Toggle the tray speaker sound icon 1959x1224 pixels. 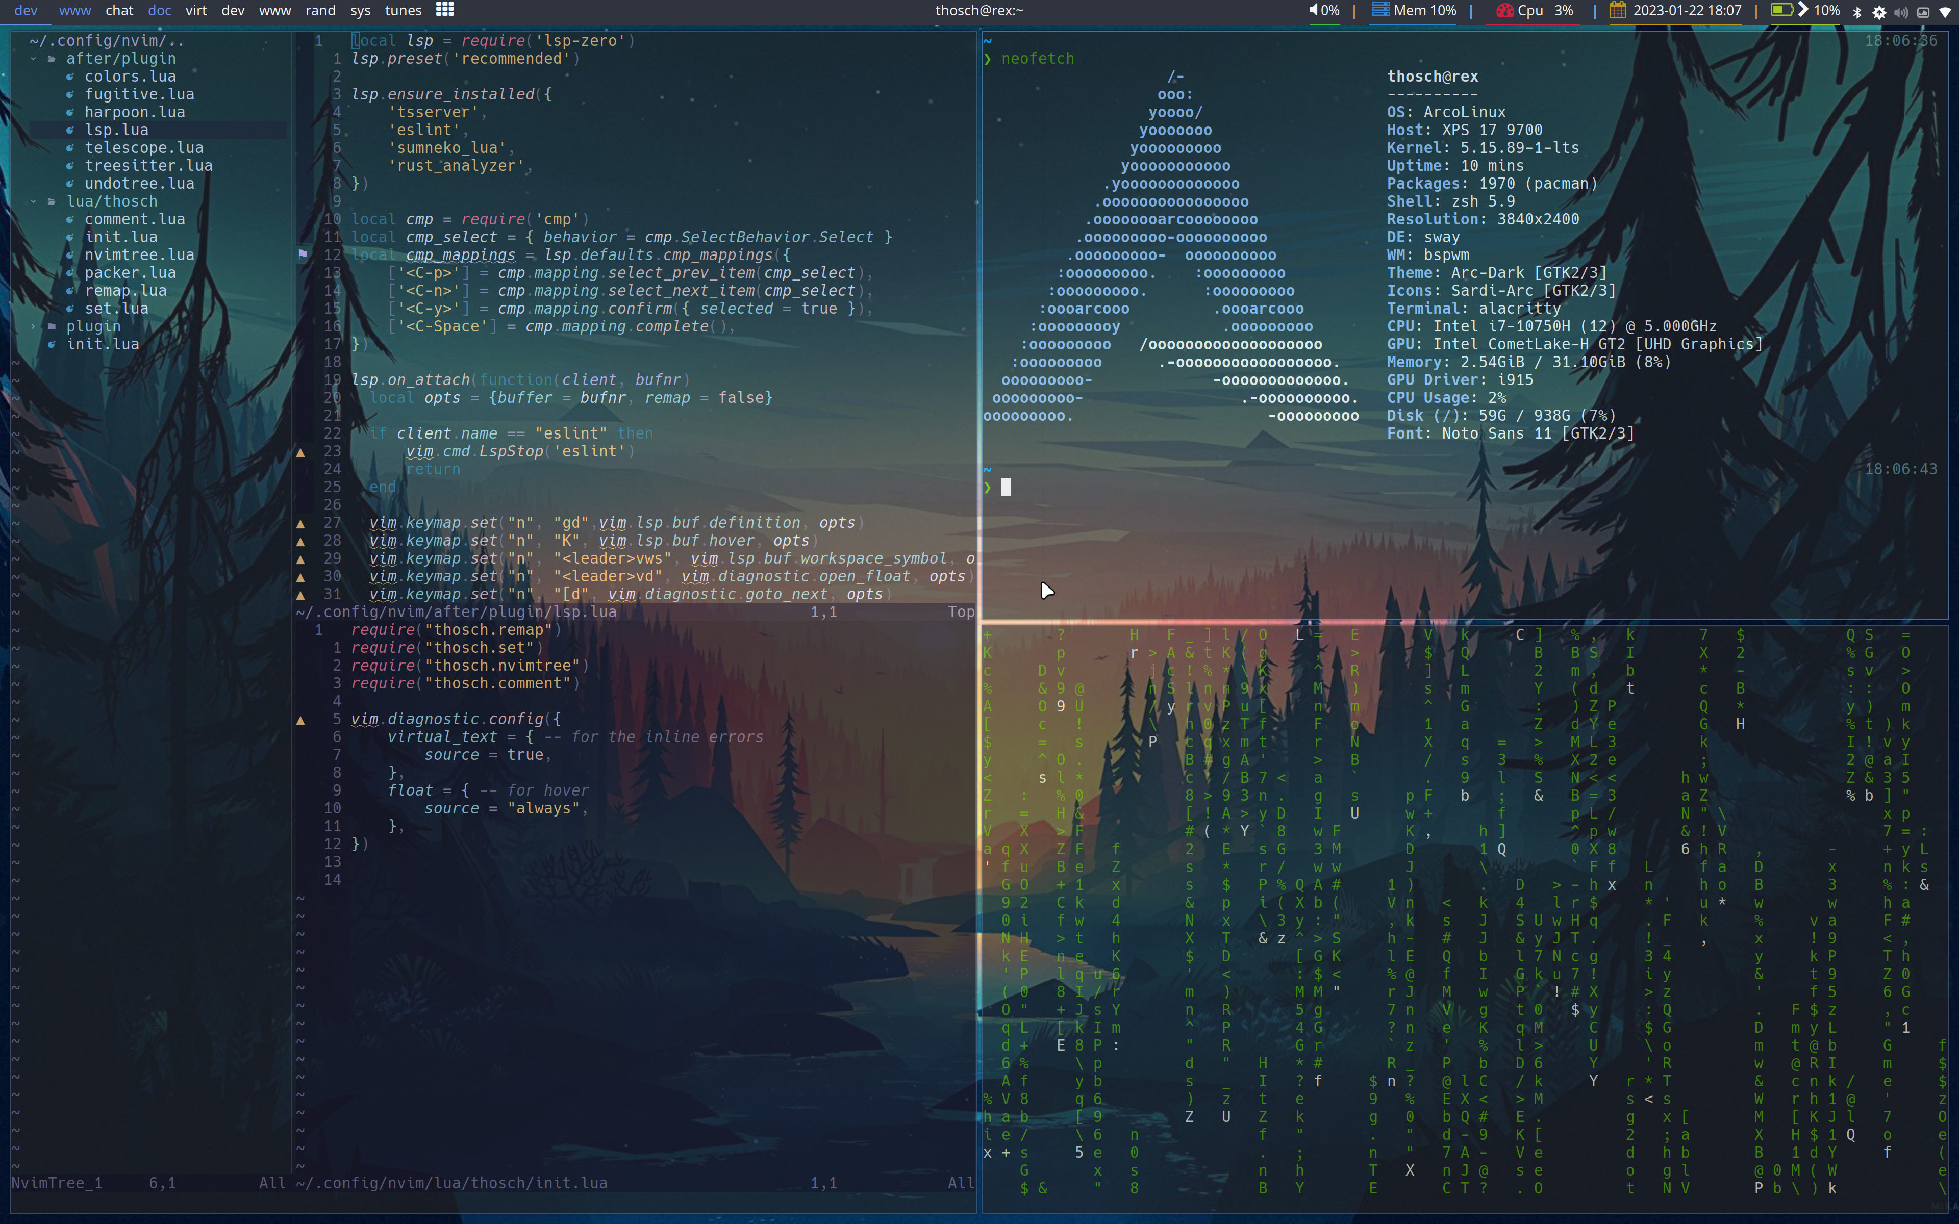click(x=1901, y=11)
